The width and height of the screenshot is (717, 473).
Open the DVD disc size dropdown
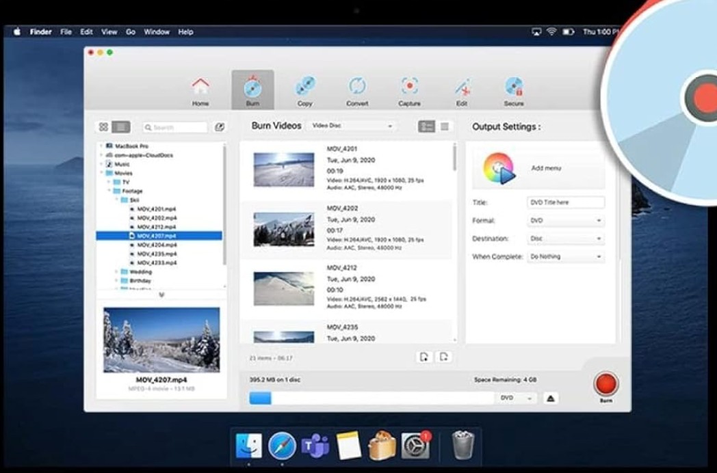(x=517, y=398)
